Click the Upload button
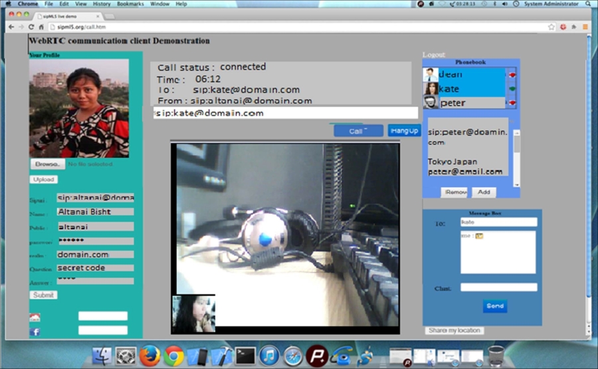This screenshot has height=369, width=598. pos(43,180)
